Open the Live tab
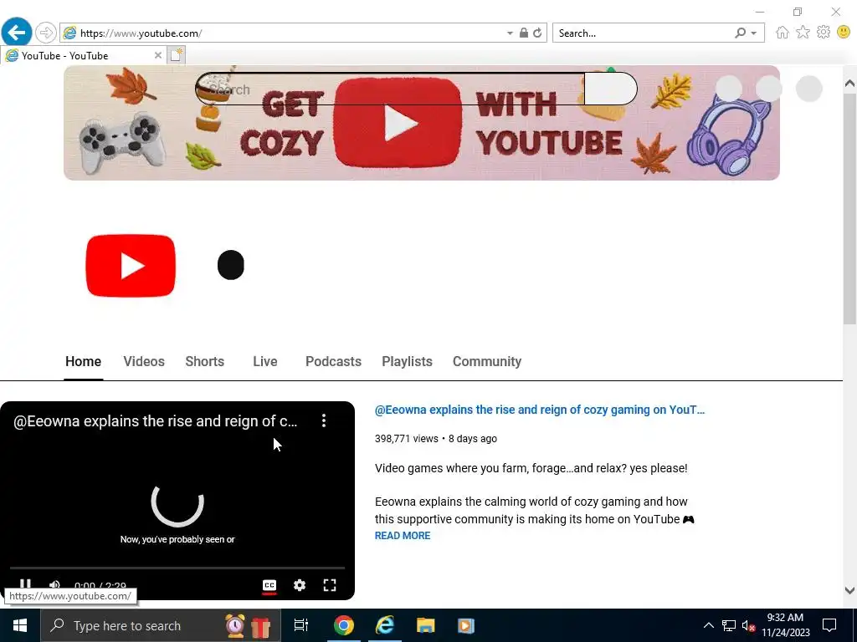857x642 pixels. coord(265,361)
